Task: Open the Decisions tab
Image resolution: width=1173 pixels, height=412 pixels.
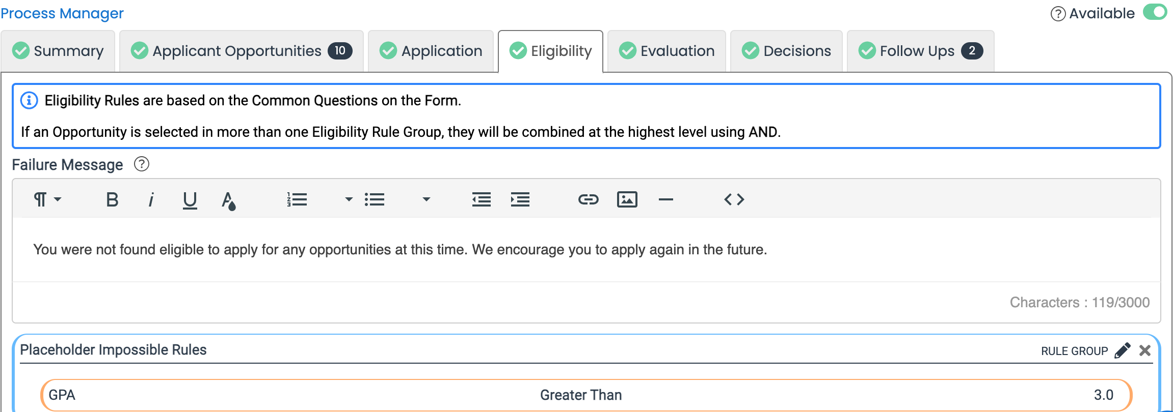Action: pos(786,51)
